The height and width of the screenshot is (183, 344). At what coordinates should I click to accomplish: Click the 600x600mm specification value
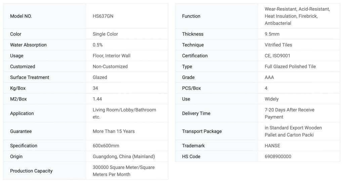106,146
